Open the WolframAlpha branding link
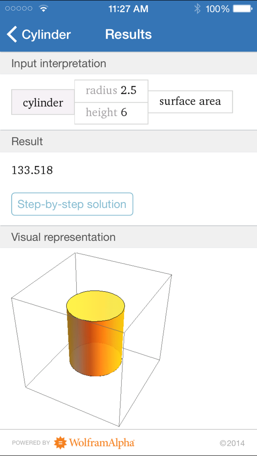This screenshot has width=257, height=456. [x=102, y=443]
